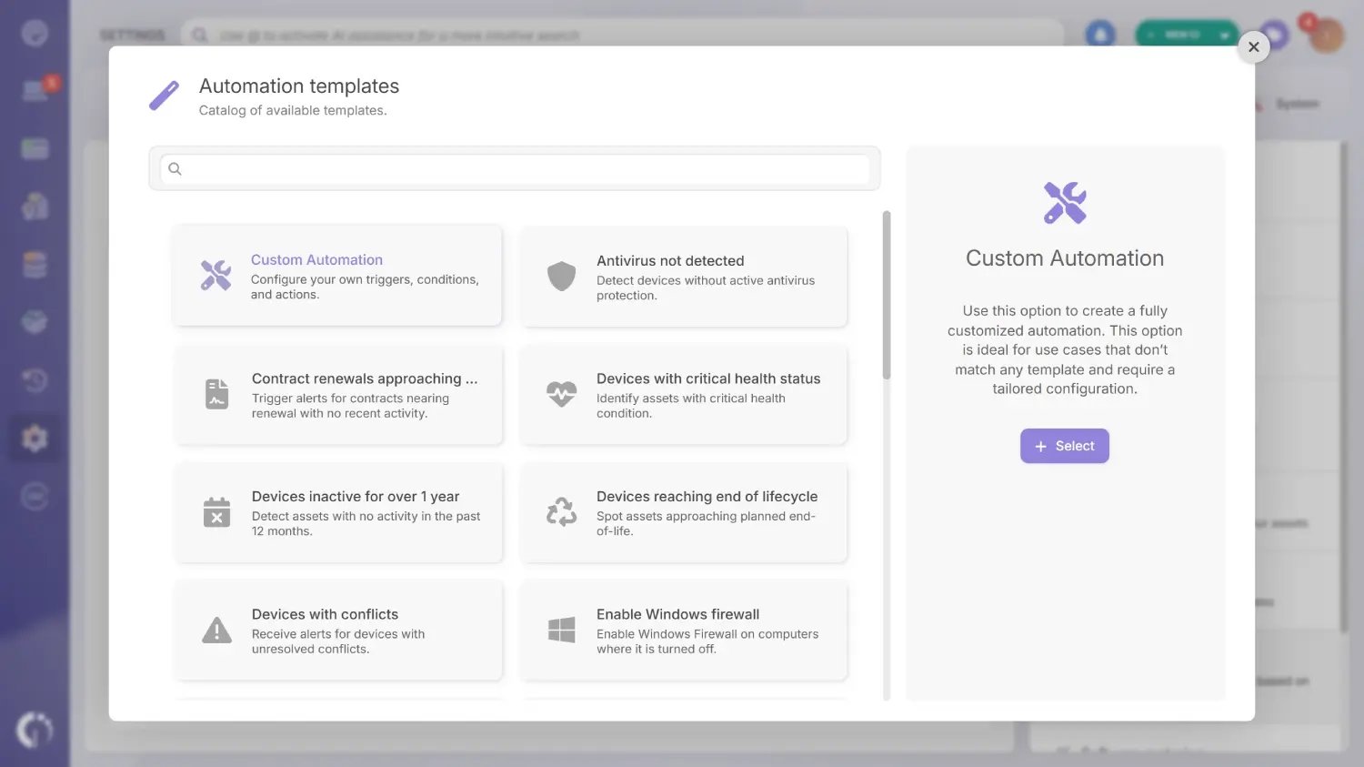This screenshot has width=1364, height=767.
Task: Click the history icon in the left sidebar
Action: (35, 379)
